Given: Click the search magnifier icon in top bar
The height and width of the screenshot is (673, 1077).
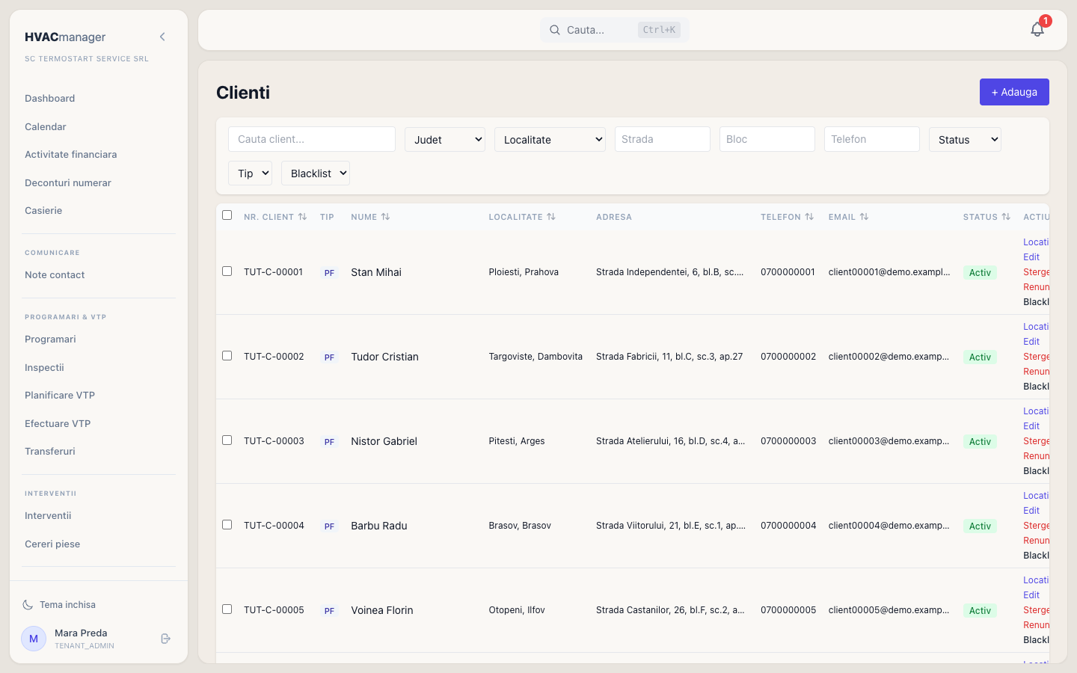Looking at the screenshot, I should tap(555, 30).
